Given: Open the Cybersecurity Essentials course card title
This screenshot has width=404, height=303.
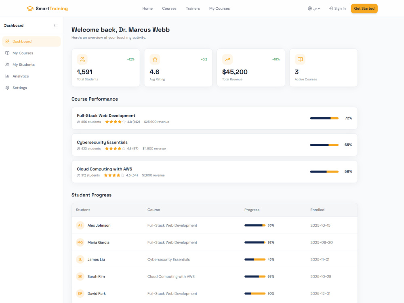Looking at the screenshot, I should [x=102, y=143].
